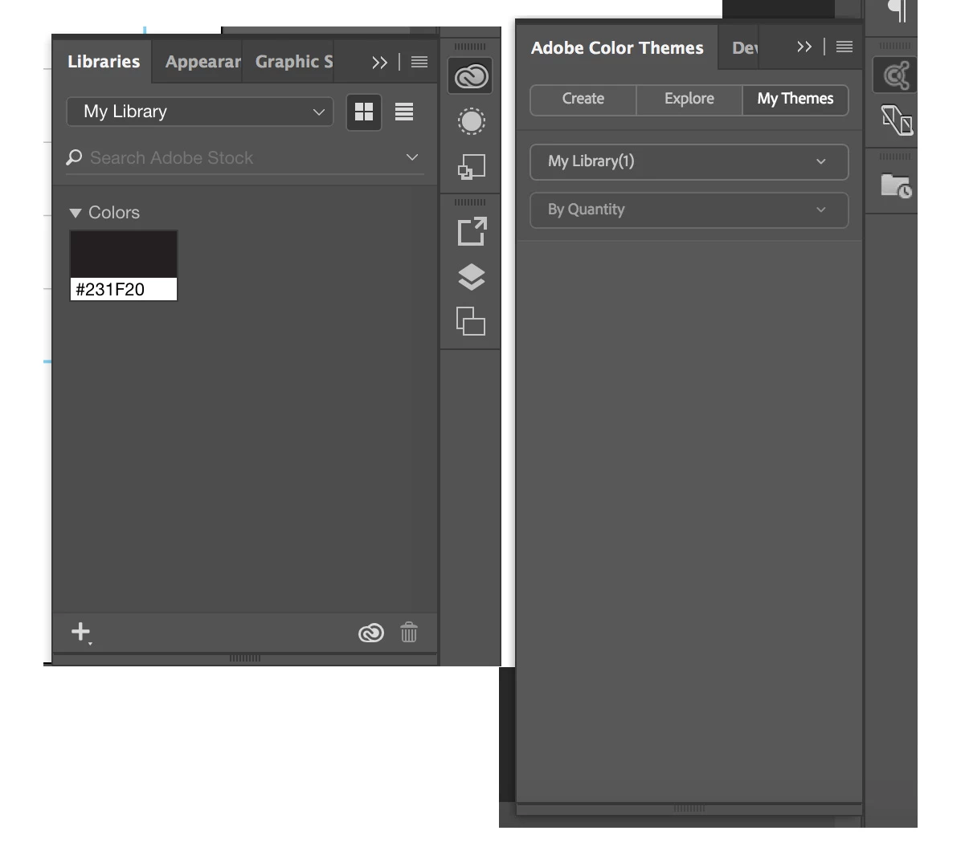The image size is (965, 851).
Task: Click the #231F20 swatch label
Action: tap(110, 289)
